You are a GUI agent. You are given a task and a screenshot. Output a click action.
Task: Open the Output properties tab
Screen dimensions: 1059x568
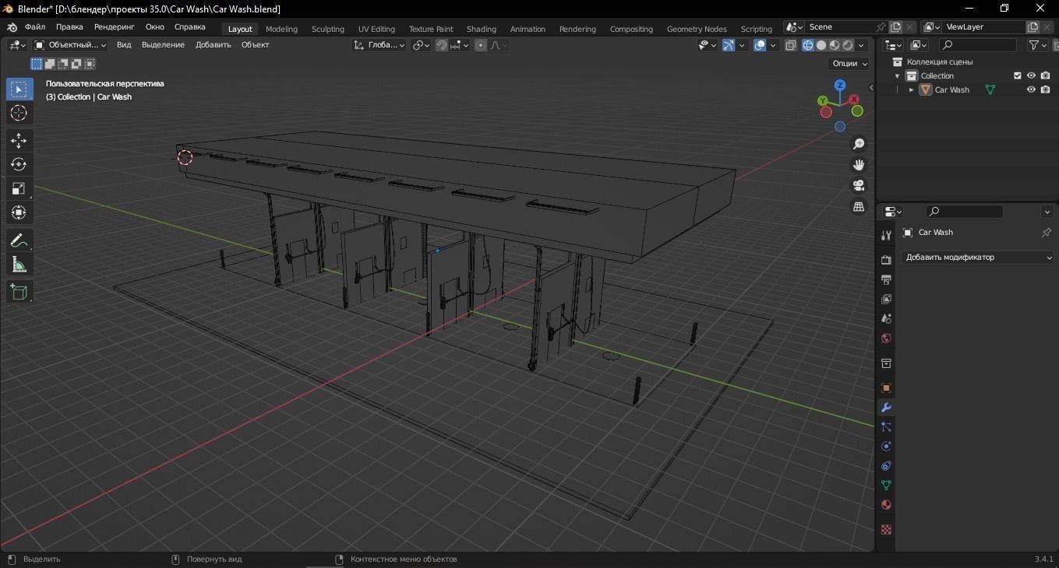tap(886, 279)
